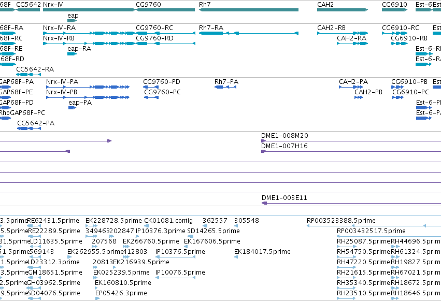Click EST LD11635.5prime

(35, 247)
